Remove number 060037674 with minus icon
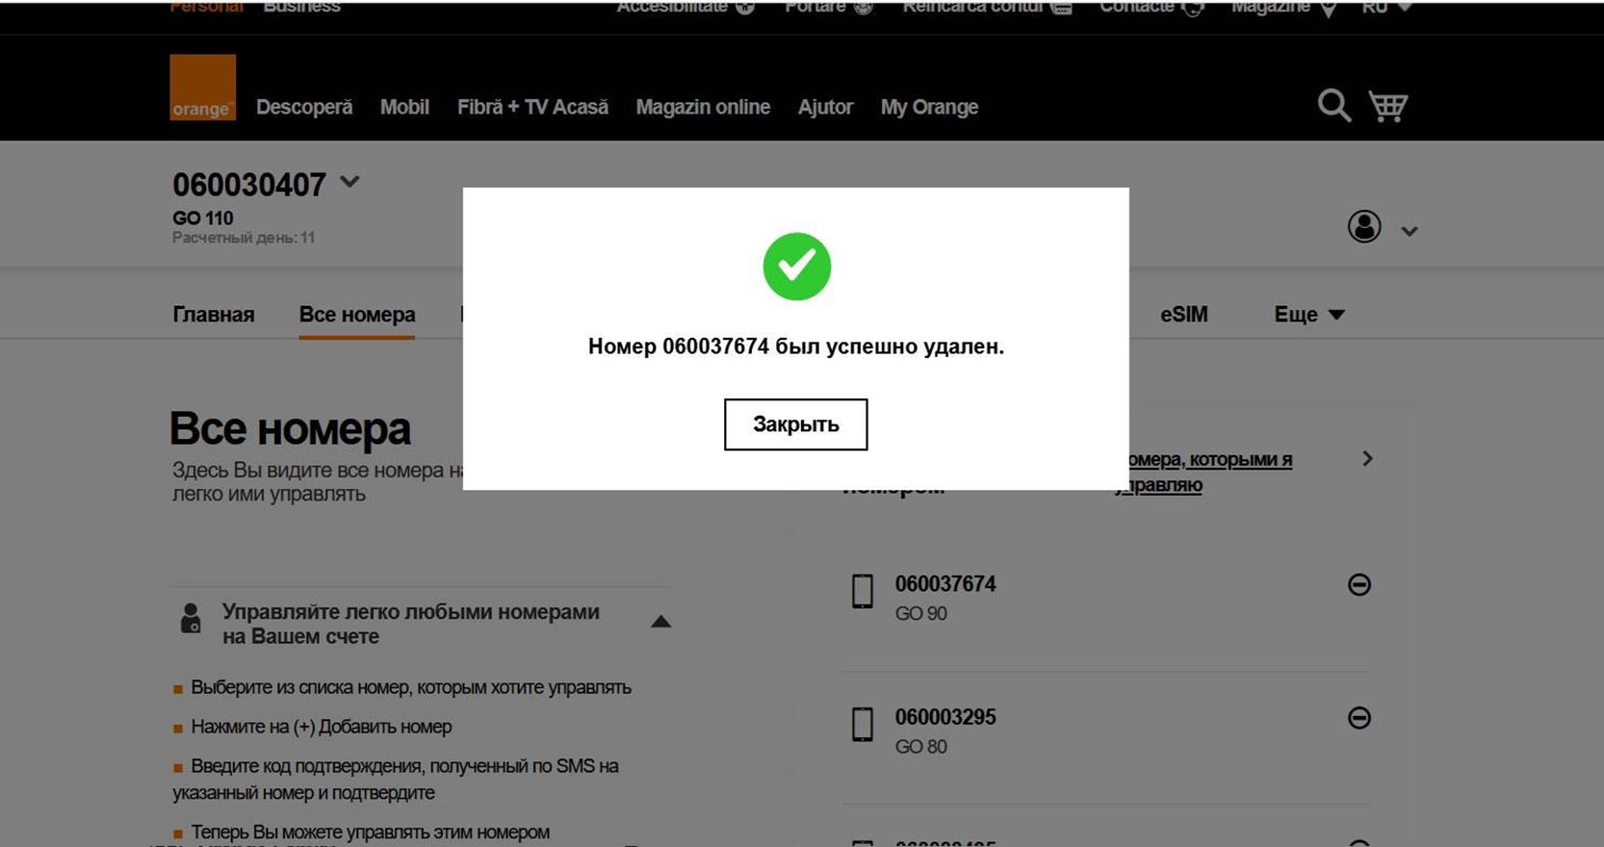 tap(1358, 584)
